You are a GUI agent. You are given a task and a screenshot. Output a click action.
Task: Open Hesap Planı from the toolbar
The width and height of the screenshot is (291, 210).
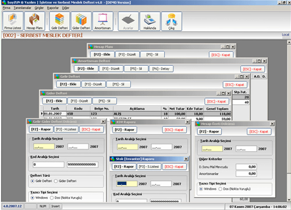(34, 21)
